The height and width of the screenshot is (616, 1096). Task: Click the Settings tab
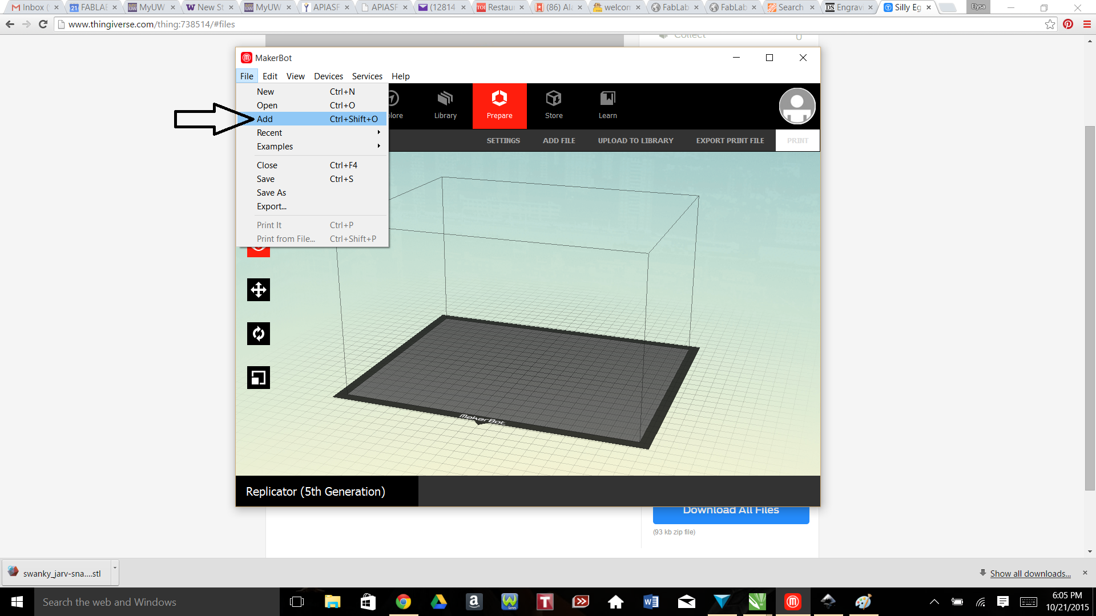click(x=503, y=141)
